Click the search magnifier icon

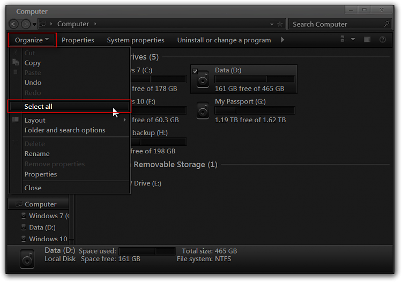tap(386, 24)
